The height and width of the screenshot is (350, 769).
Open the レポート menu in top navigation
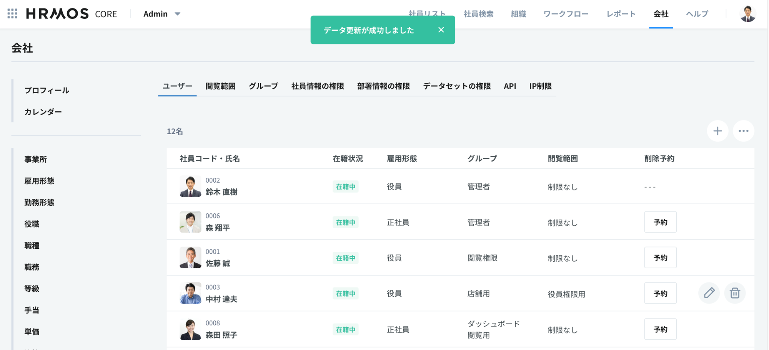[621, 14]
